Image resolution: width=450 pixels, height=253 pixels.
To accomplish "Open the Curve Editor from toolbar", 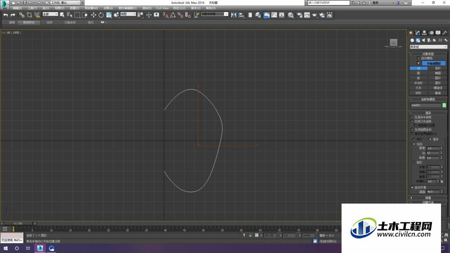I will click(274, 15).
